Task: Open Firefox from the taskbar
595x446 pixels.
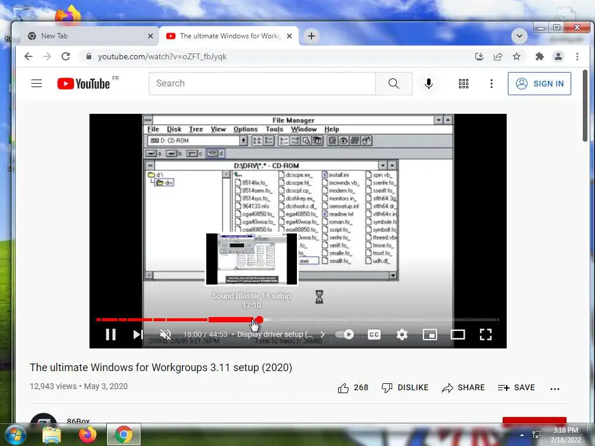Action: click(x=88, y=434)
